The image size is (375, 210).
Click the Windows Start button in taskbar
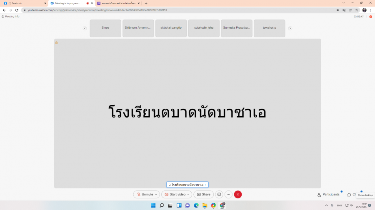click(x=153, y=205)
